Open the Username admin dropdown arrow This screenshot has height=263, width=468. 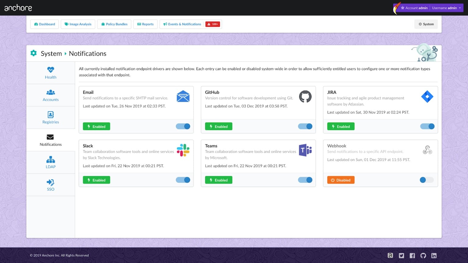click(460, 8)
